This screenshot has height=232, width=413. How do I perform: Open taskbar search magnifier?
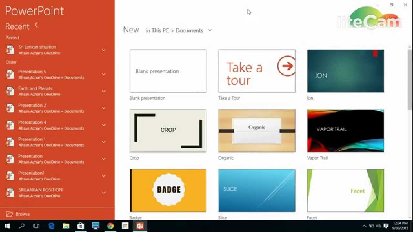point(22,226)
